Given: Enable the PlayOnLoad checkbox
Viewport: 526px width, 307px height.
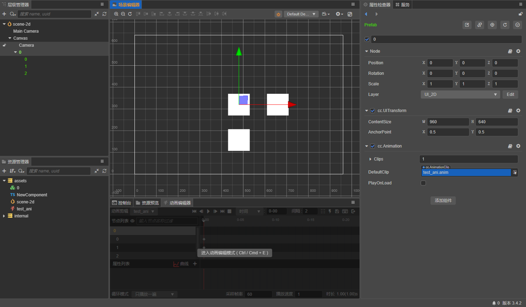Looking at the screenshot, I should click(423, 183).
